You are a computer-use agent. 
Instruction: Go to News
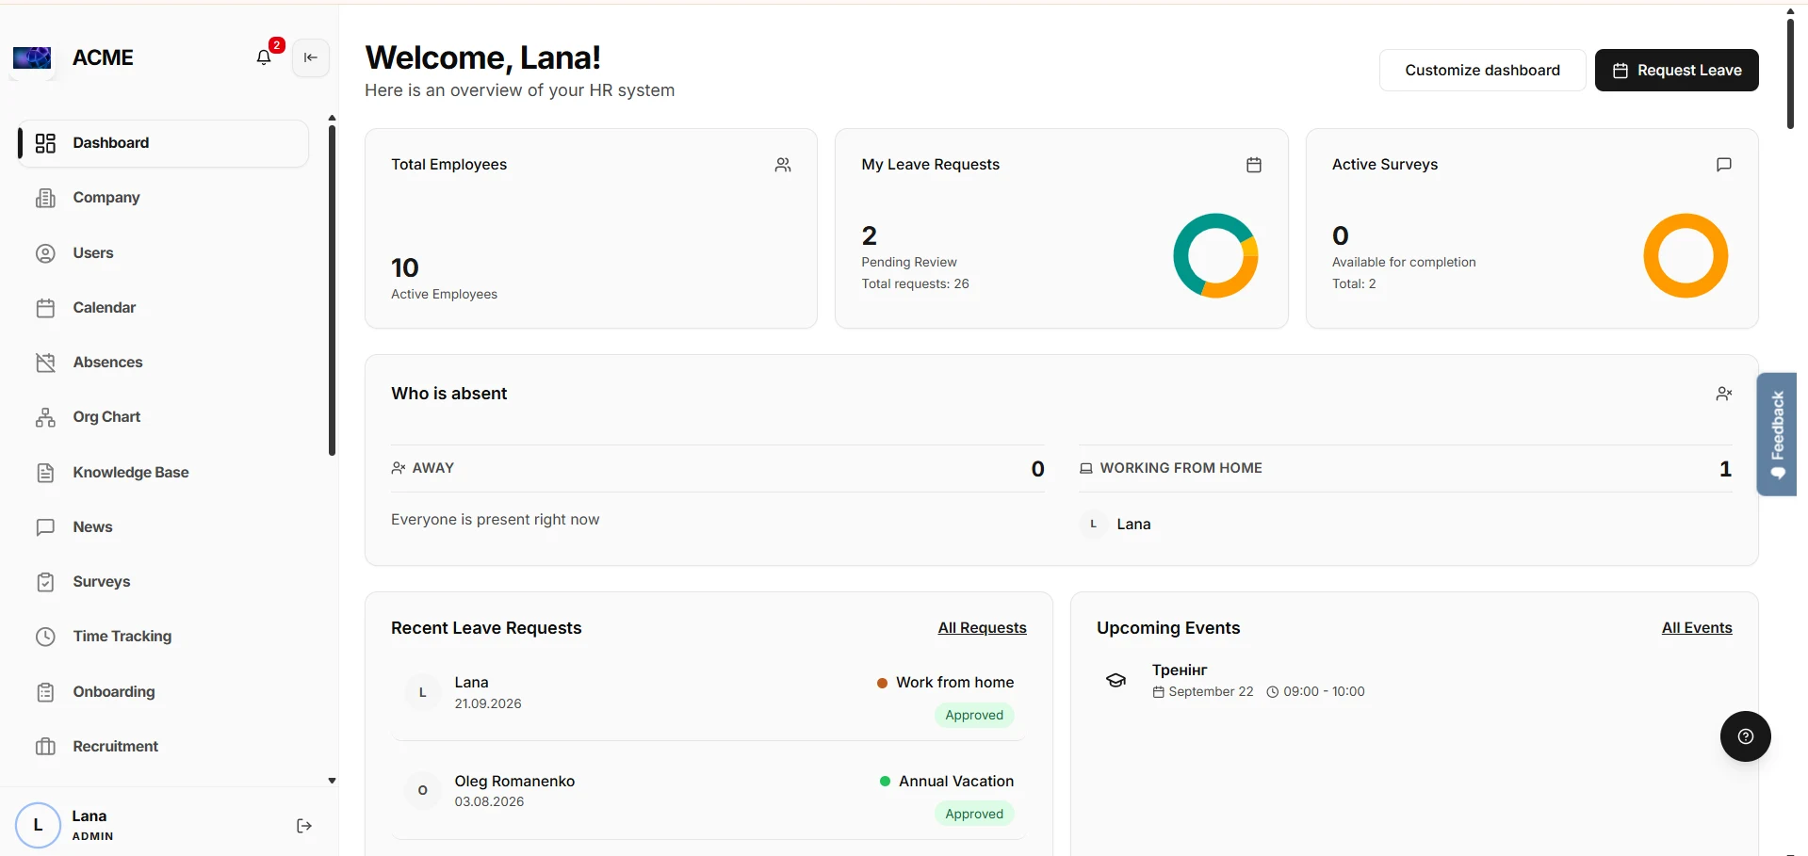pyautogui.click(x=164, y=527)
